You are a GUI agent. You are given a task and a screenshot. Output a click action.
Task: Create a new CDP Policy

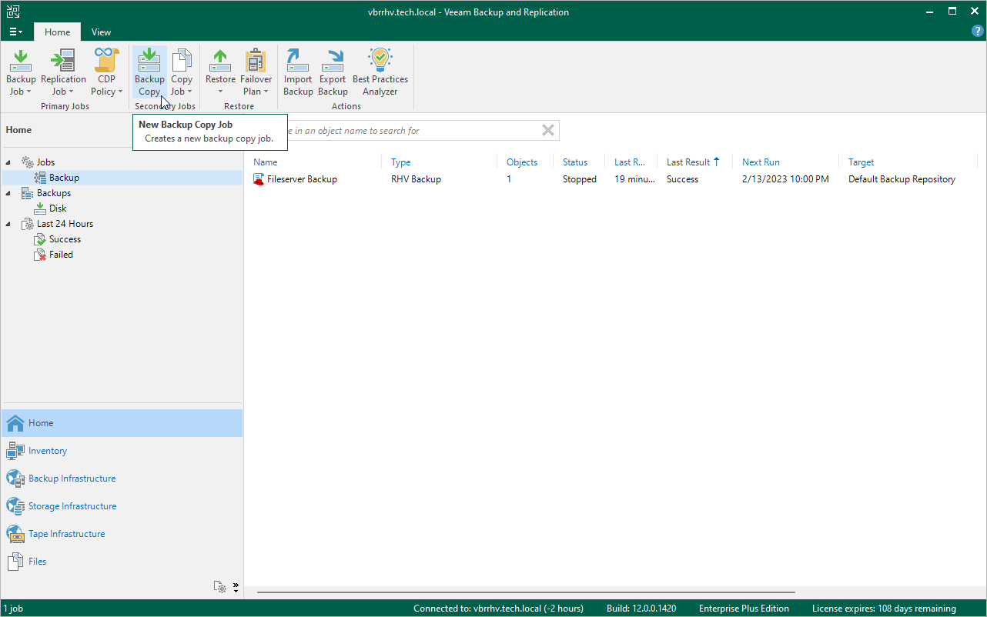(106, 72)
